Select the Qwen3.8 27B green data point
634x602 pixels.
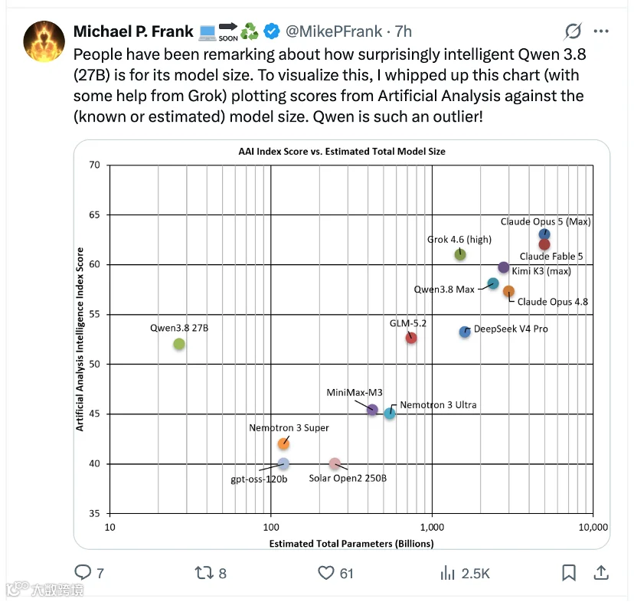pos(179,344)
